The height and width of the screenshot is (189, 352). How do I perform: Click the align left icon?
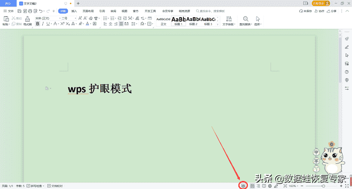click(105, 24)
